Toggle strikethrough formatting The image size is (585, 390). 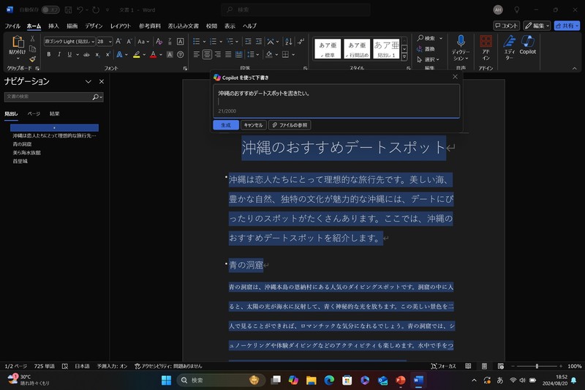point(86,54)
